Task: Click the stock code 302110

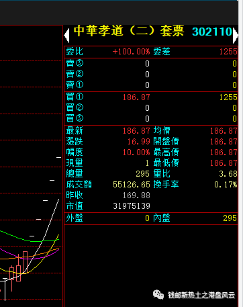Action: point(212,32)
